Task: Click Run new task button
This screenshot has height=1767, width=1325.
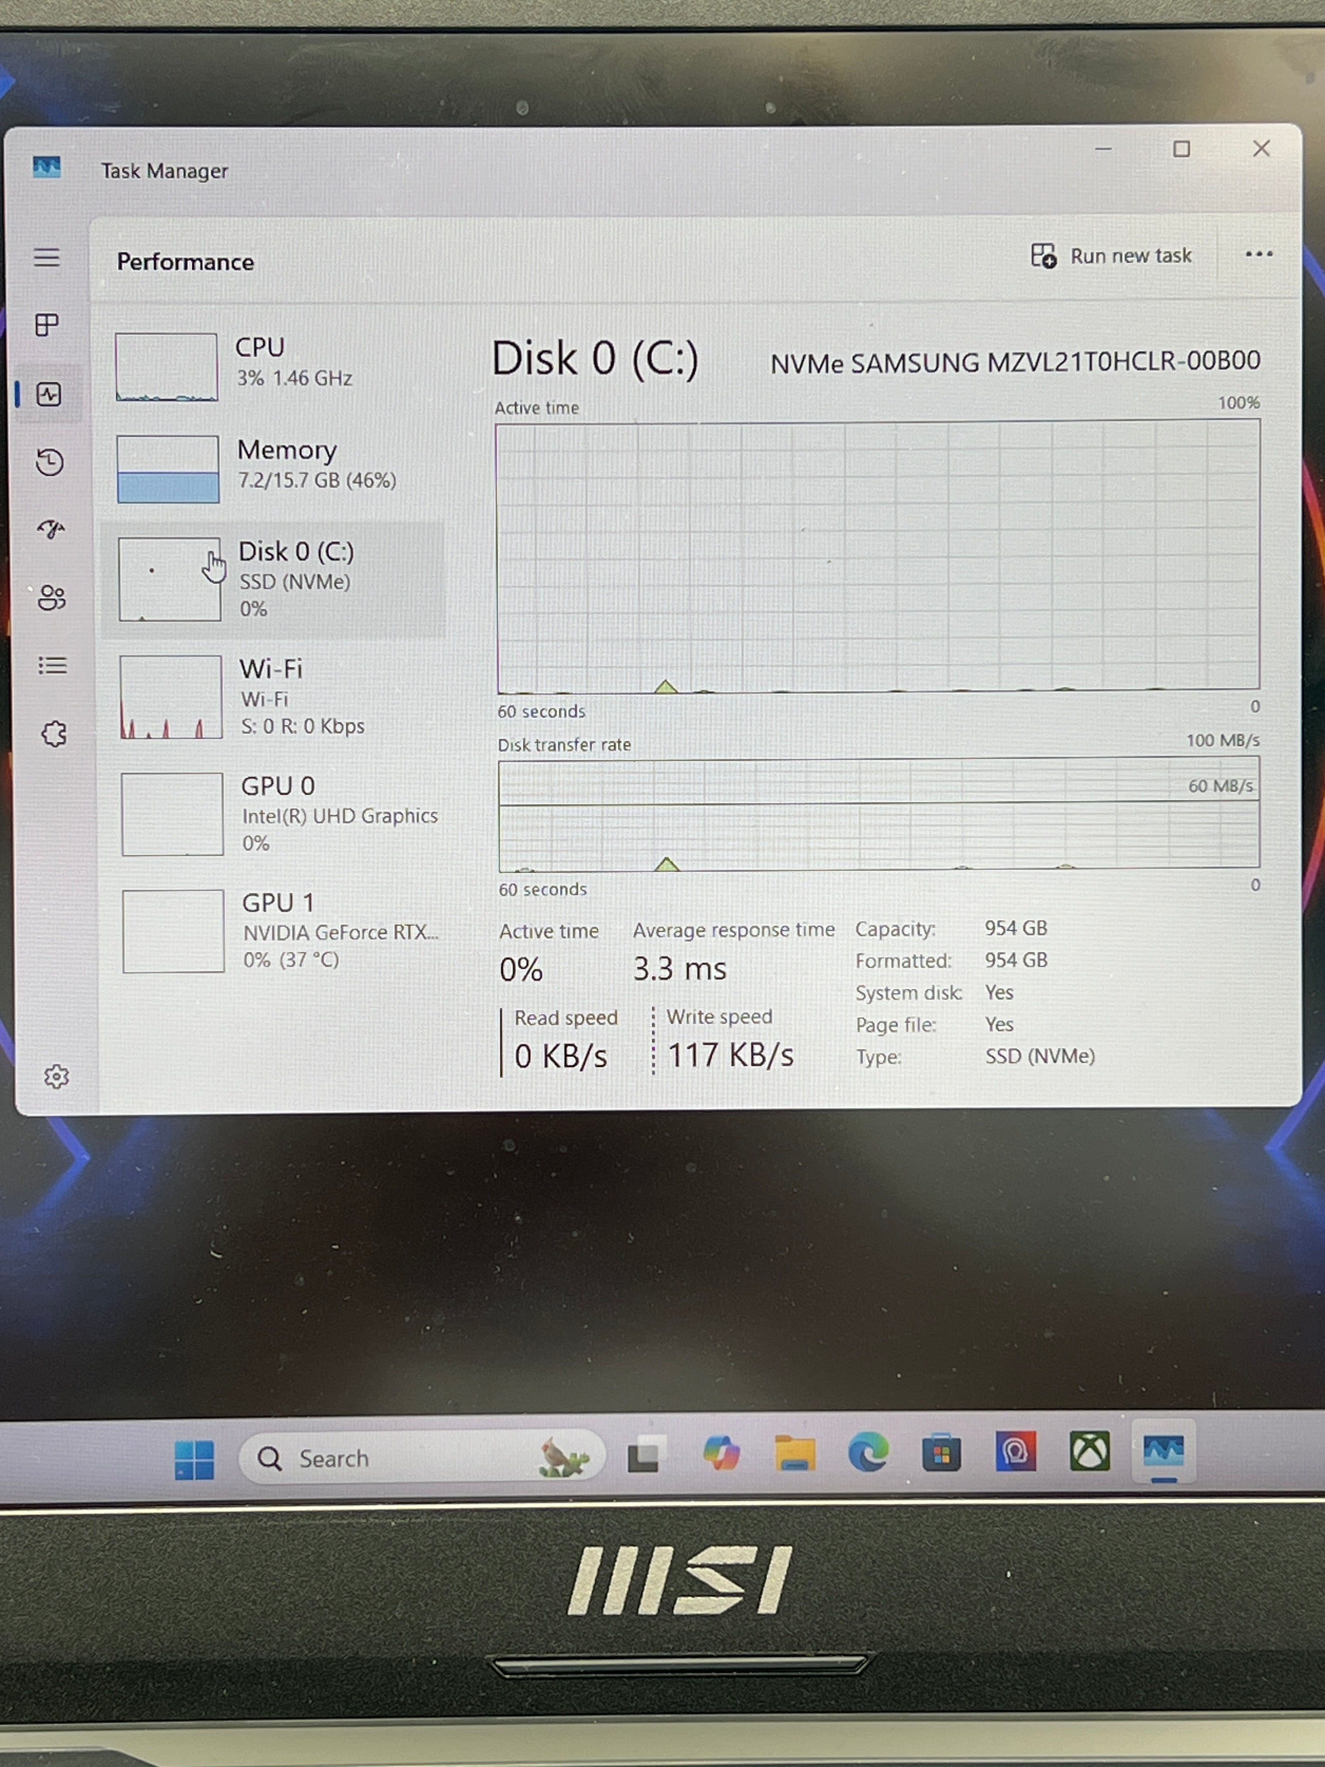Action: tap(1111, 255)
